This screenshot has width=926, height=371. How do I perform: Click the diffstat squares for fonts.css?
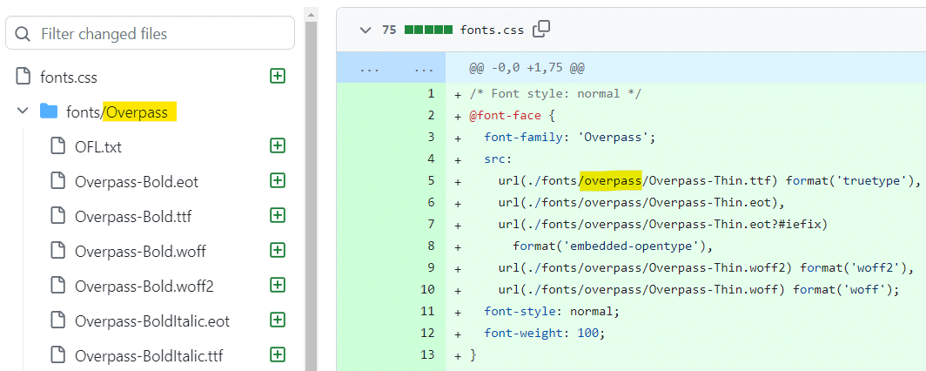coord(428,30)
